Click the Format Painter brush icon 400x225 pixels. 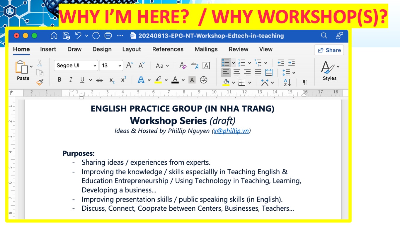(40, 82)
